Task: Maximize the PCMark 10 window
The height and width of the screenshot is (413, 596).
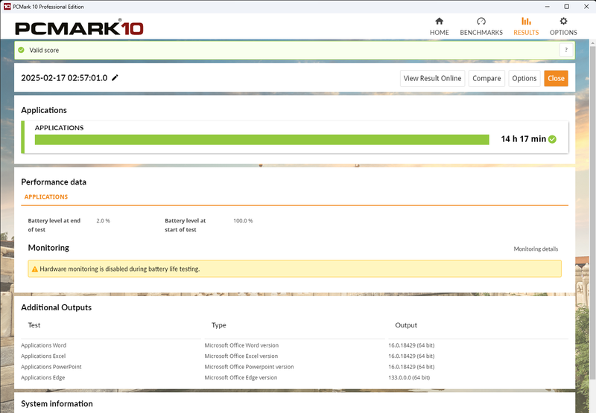Action: coord(566,7)
